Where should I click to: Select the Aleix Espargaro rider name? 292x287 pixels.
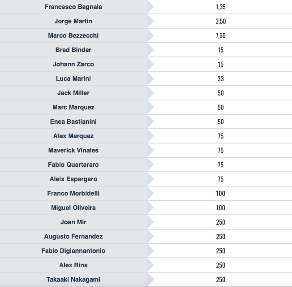click(x=73, y=179)
